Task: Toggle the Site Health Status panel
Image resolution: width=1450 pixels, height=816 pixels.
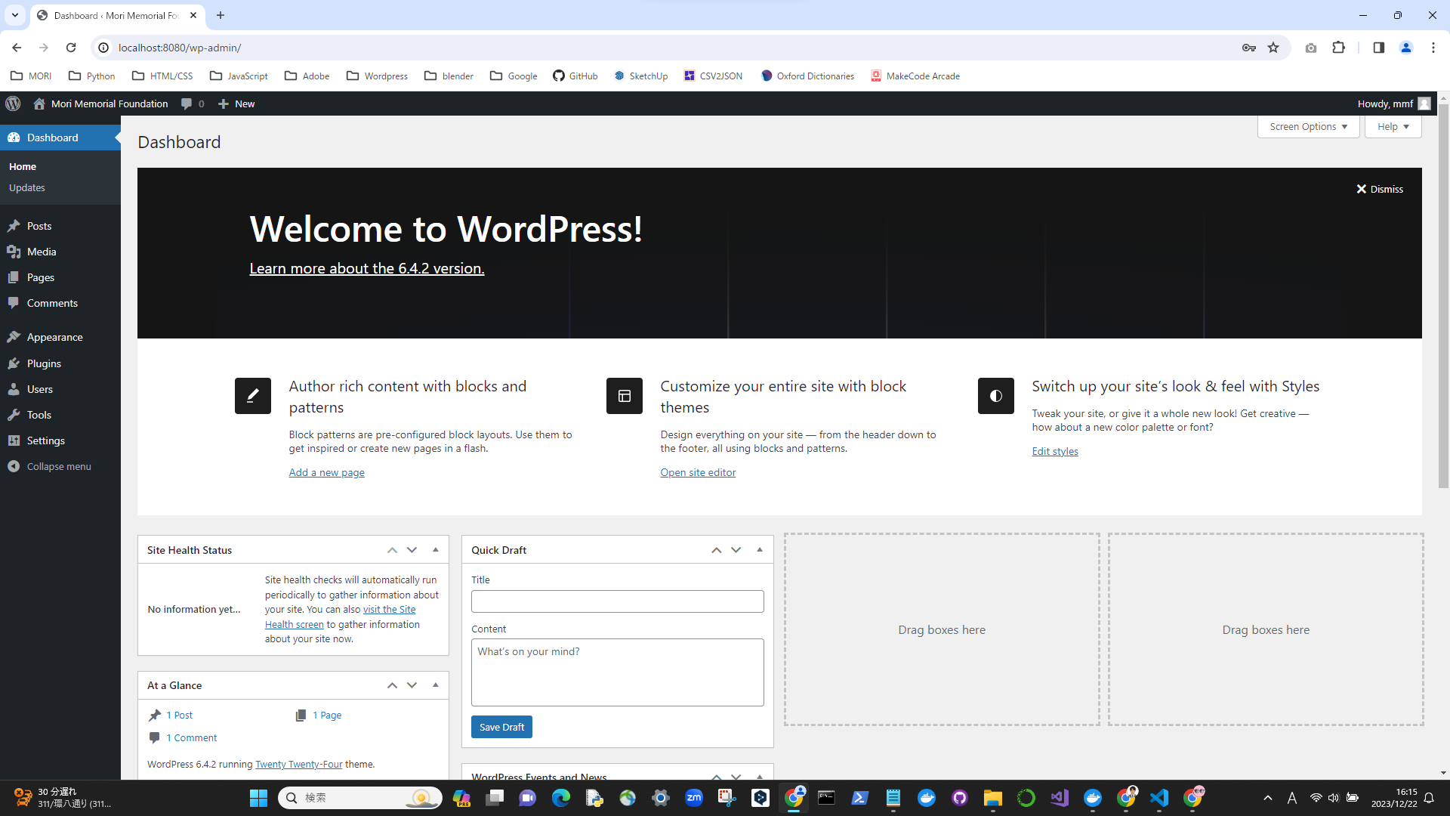Action: coord(436,550)
